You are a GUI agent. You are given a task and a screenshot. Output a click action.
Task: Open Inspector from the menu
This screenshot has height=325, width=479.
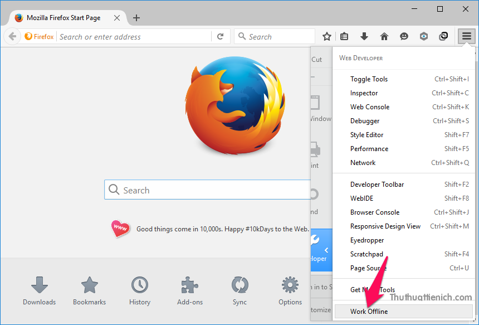click(x=404, y=93)
